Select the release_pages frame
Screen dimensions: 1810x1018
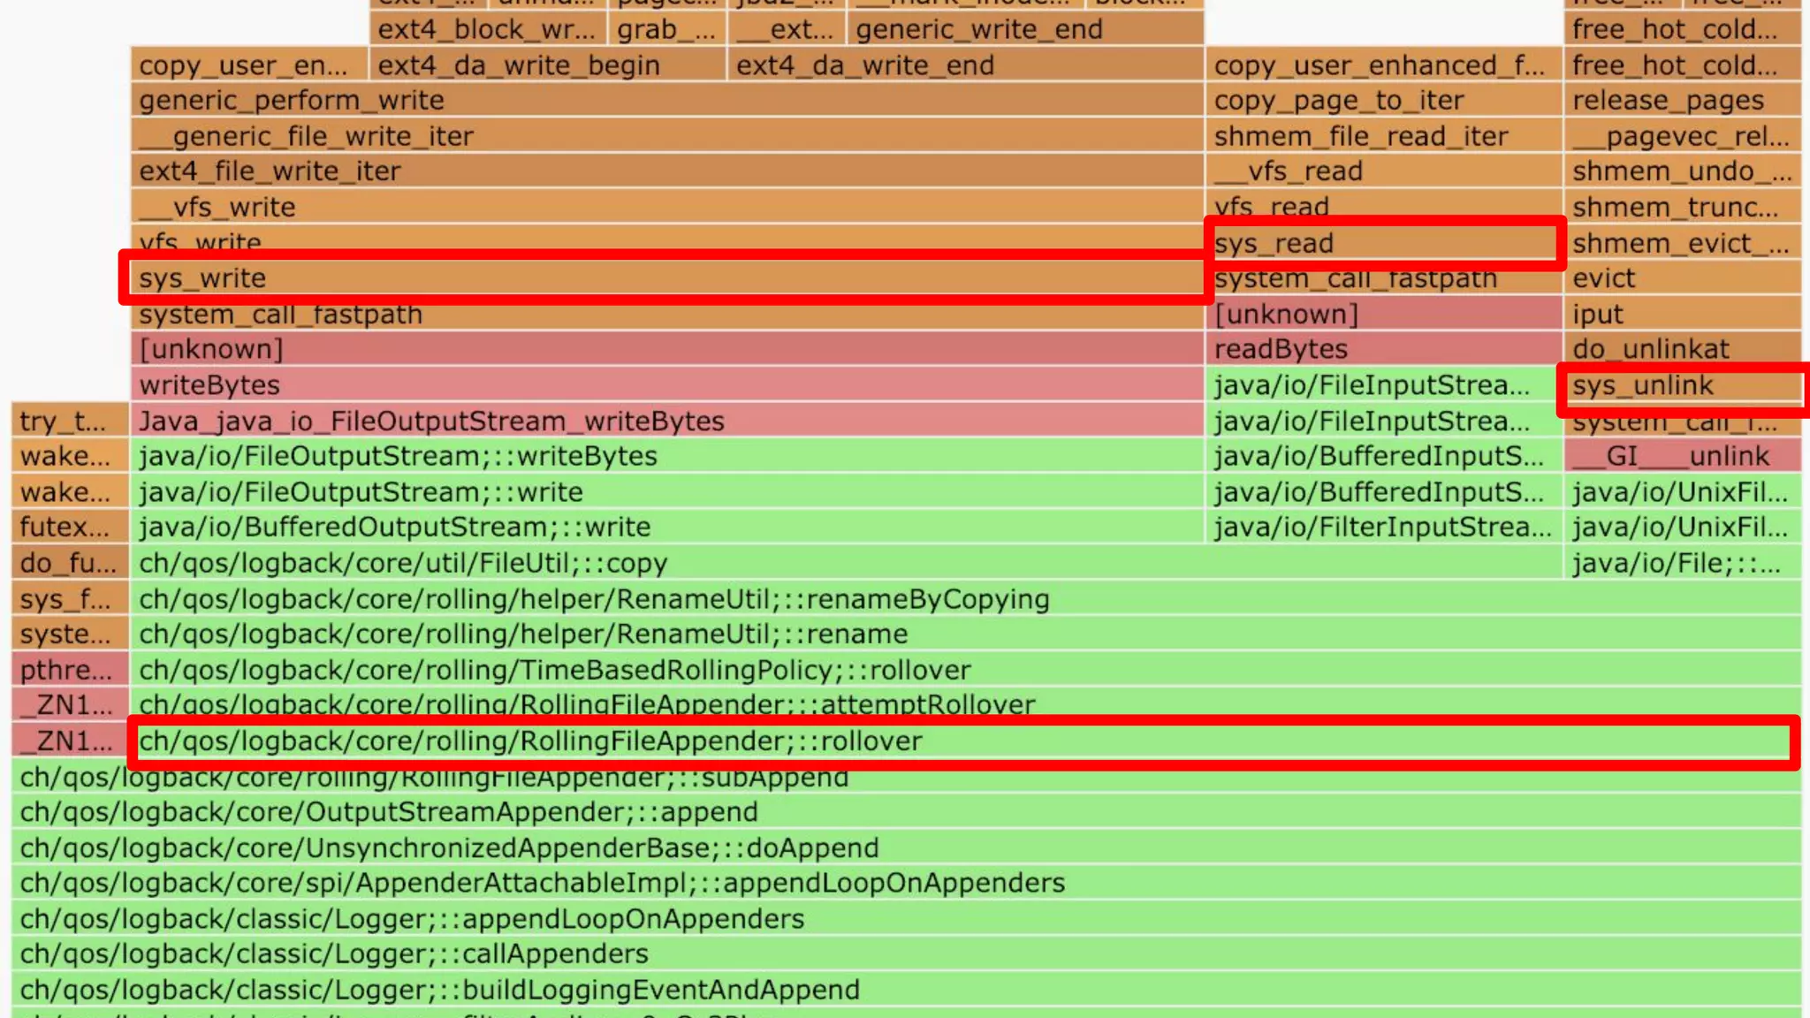1683,100
